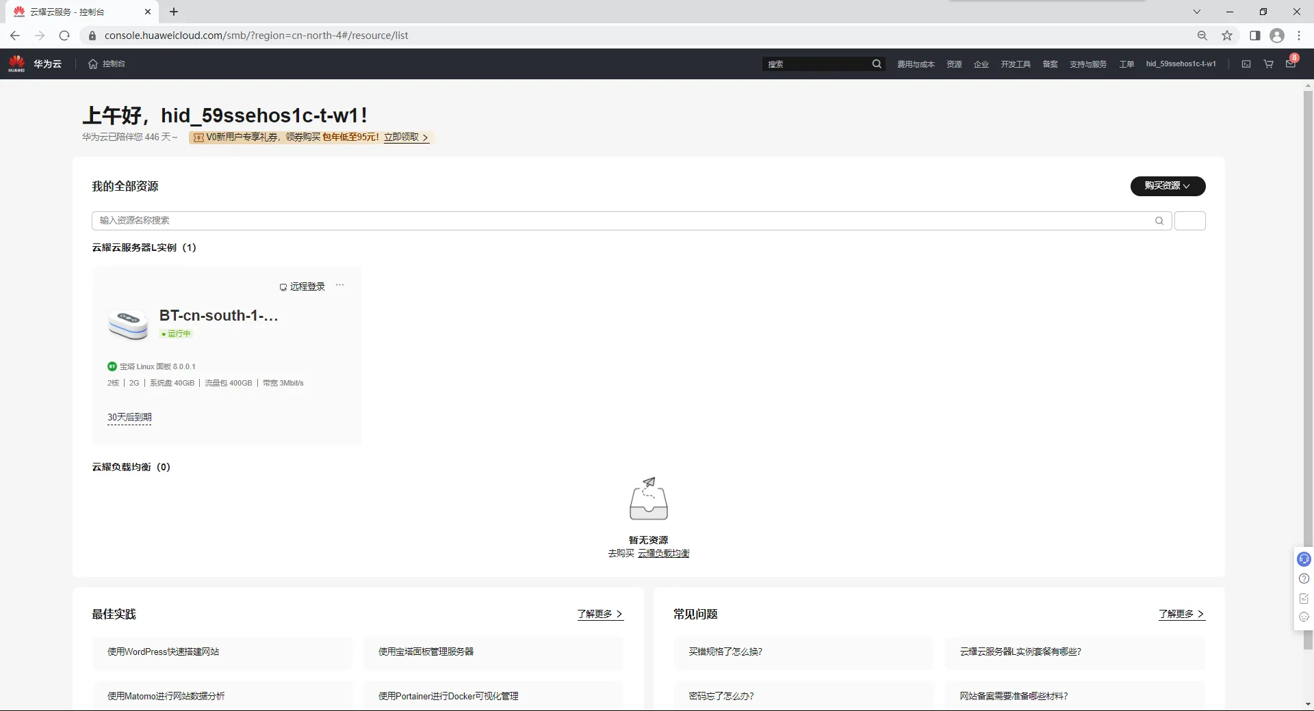
Task: Open the server card more options ellipsis
Action: (x=339, y=285)
